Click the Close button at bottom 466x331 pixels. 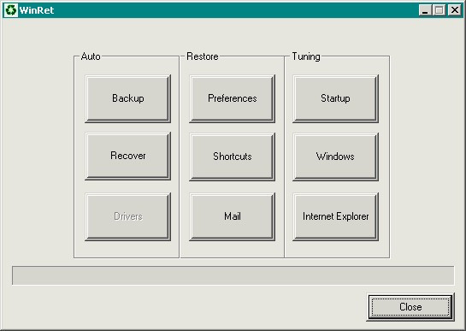click(410, 307)
